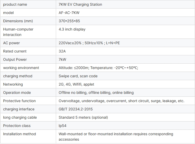
Task: Click the Ip54 protection class value
Action: 63,126
